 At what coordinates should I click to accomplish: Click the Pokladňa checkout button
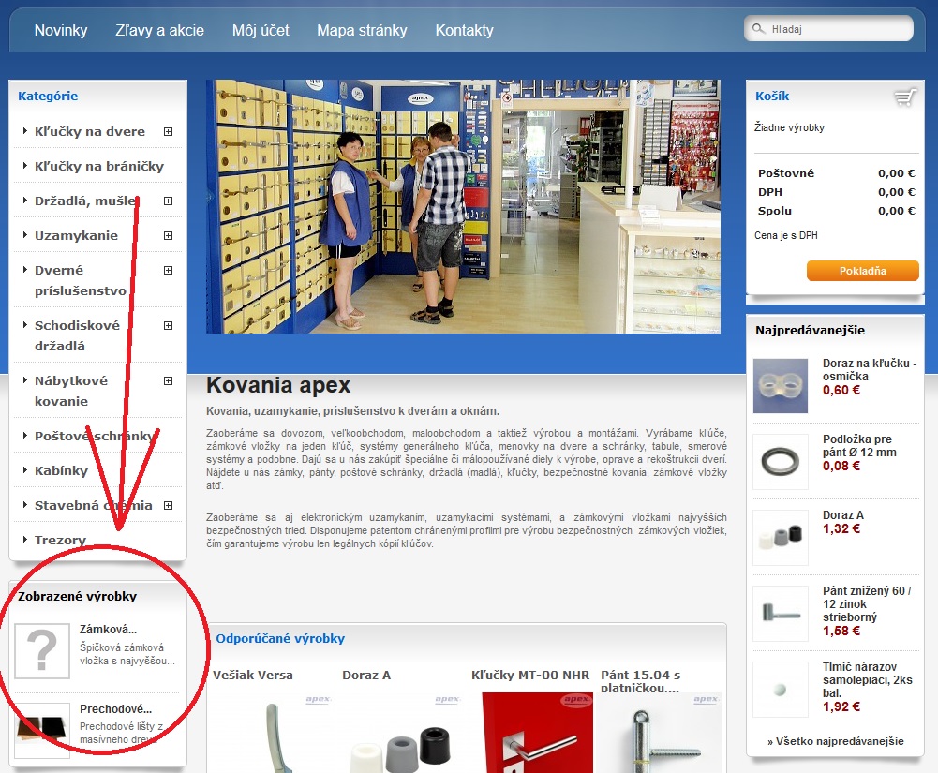862,271
